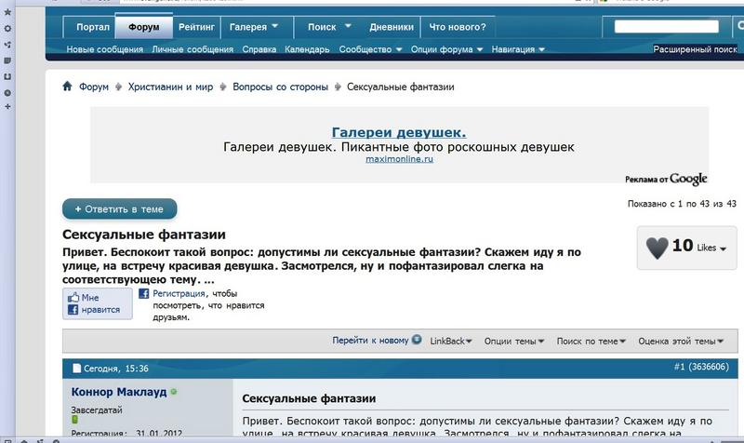Open the 'Расширенный поиск' link

pyautogui.click(x=694, y=48)
